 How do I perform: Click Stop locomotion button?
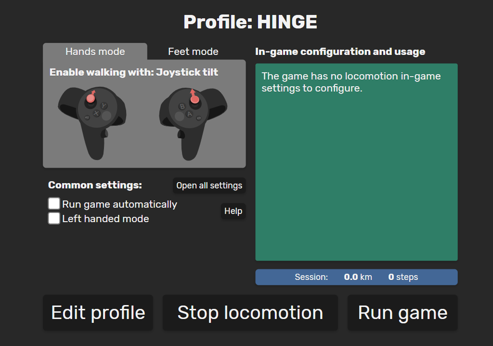click(x=250, y=313)
